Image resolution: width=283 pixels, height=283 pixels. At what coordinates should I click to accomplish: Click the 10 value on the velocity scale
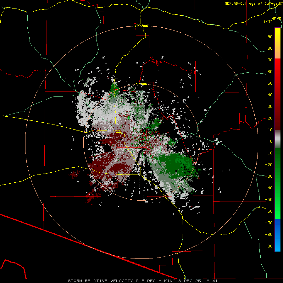(x=270, y=130)
